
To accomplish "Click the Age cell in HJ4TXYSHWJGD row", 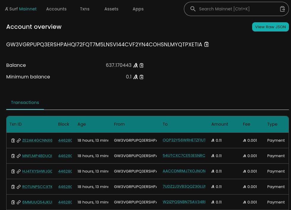I will [93, 171].
